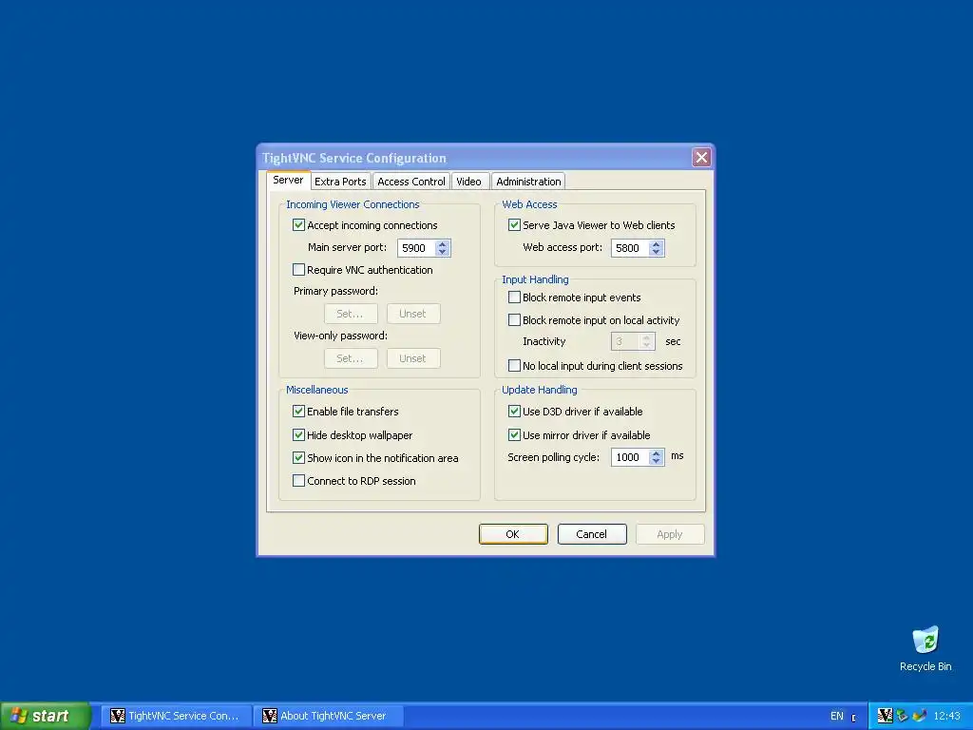Click the Inactivity seconds spinner up arrow
Viewport: 973px width, 730px height.
pyautogui.click(x=646, y=337)
